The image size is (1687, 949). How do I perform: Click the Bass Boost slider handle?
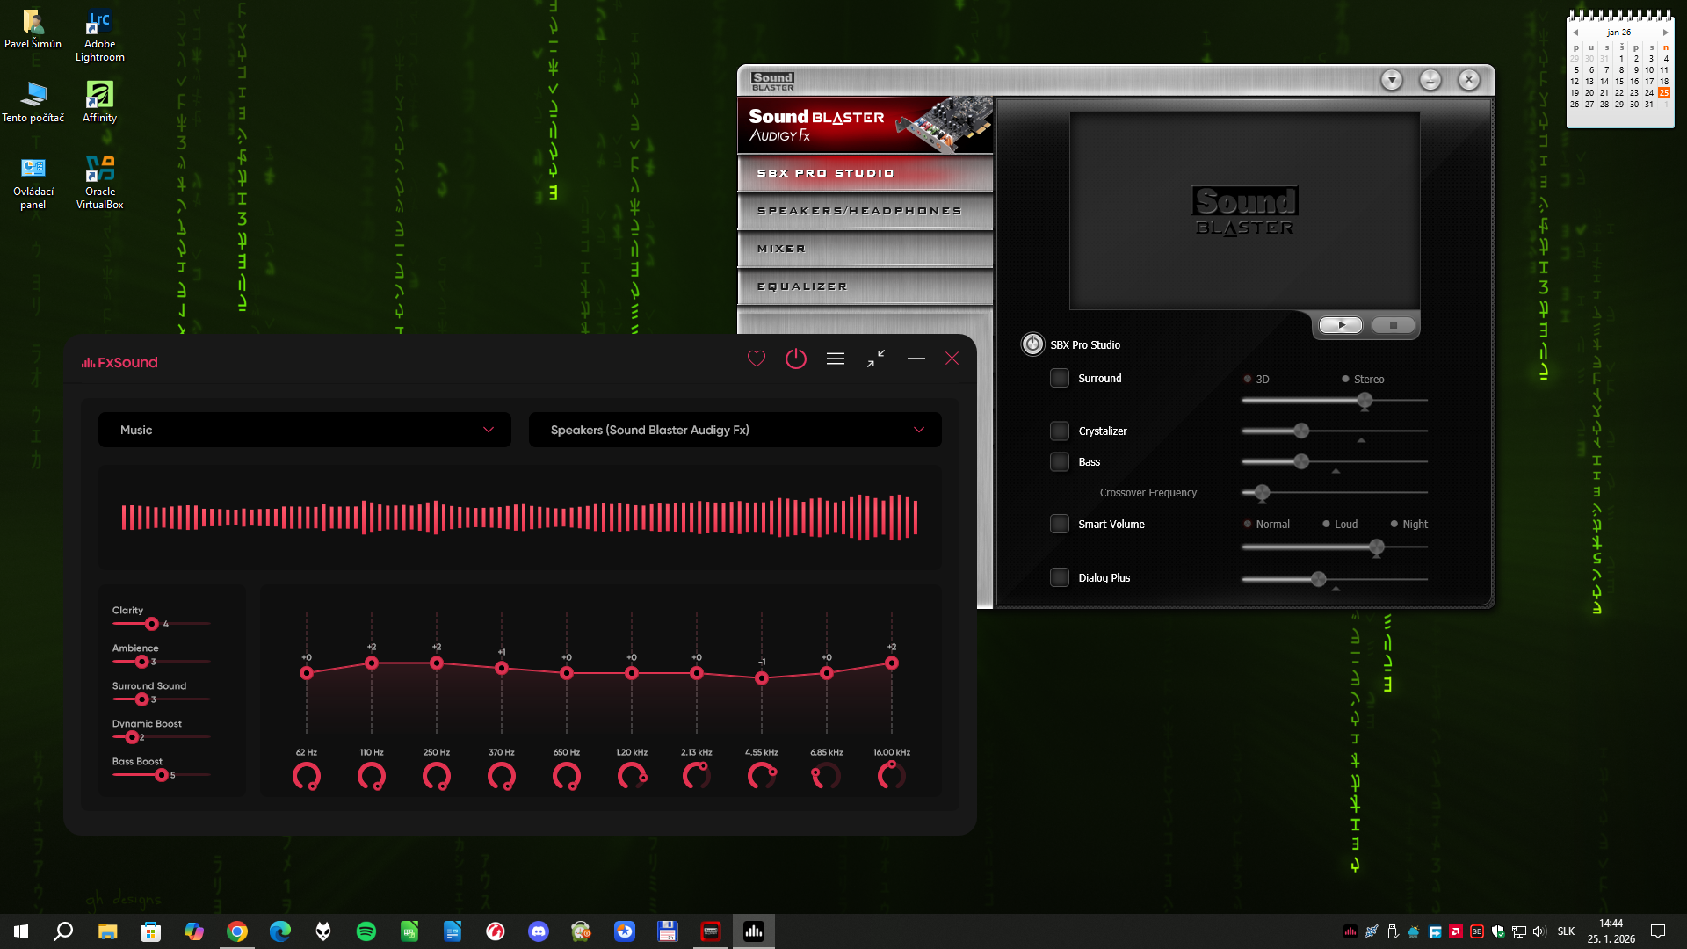pyautogui.click(x=161, y=775)
